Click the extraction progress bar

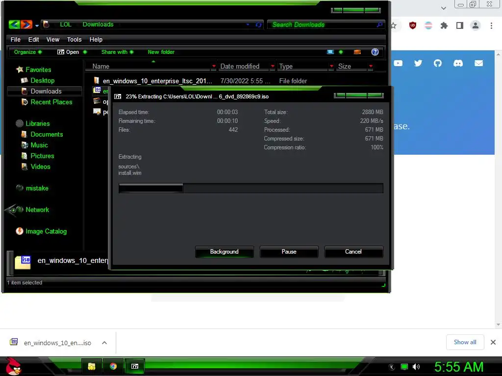[251, 188]
